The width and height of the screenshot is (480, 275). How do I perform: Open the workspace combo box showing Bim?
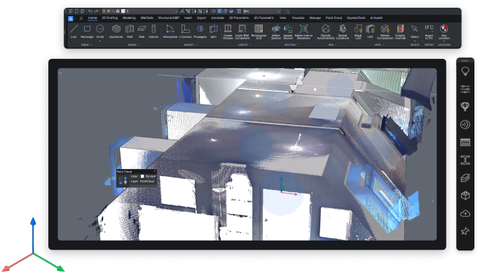click(x=262, y=11)
